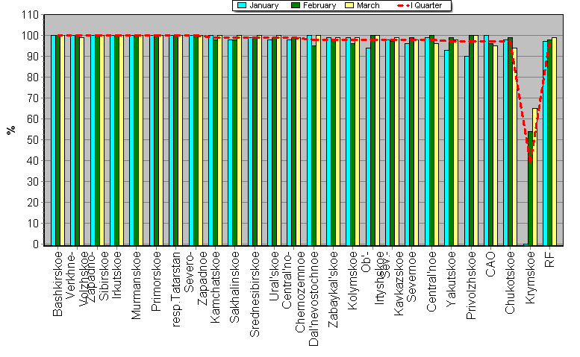This screenshot has height=357, width=580.
Task: Click the red dashed line's lowest point at Krymskoe
Action: (x=531, y=162)
